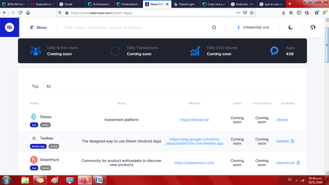
Task: Go back with browser back arrow
Action: point(5,13)
